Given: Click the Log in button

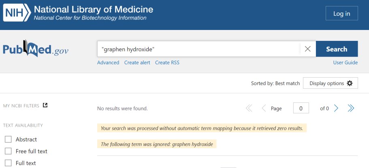Looking at the screenshot, I should 341,13.
